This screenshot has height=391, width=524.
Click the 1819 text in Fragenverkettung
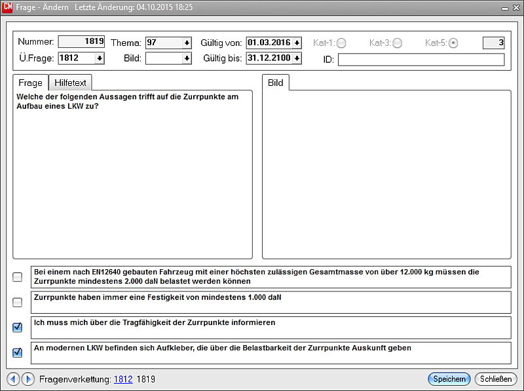pos(145,379)
